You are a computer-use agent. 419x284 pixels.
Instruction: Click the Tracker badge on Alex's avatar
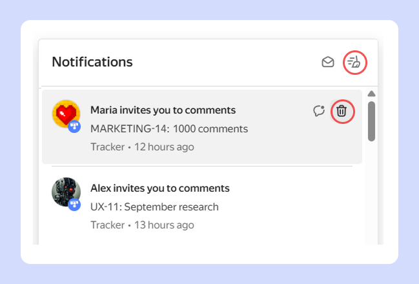74,205
